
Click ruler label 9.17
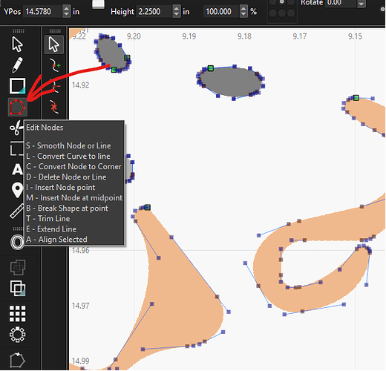click(300, 36)
